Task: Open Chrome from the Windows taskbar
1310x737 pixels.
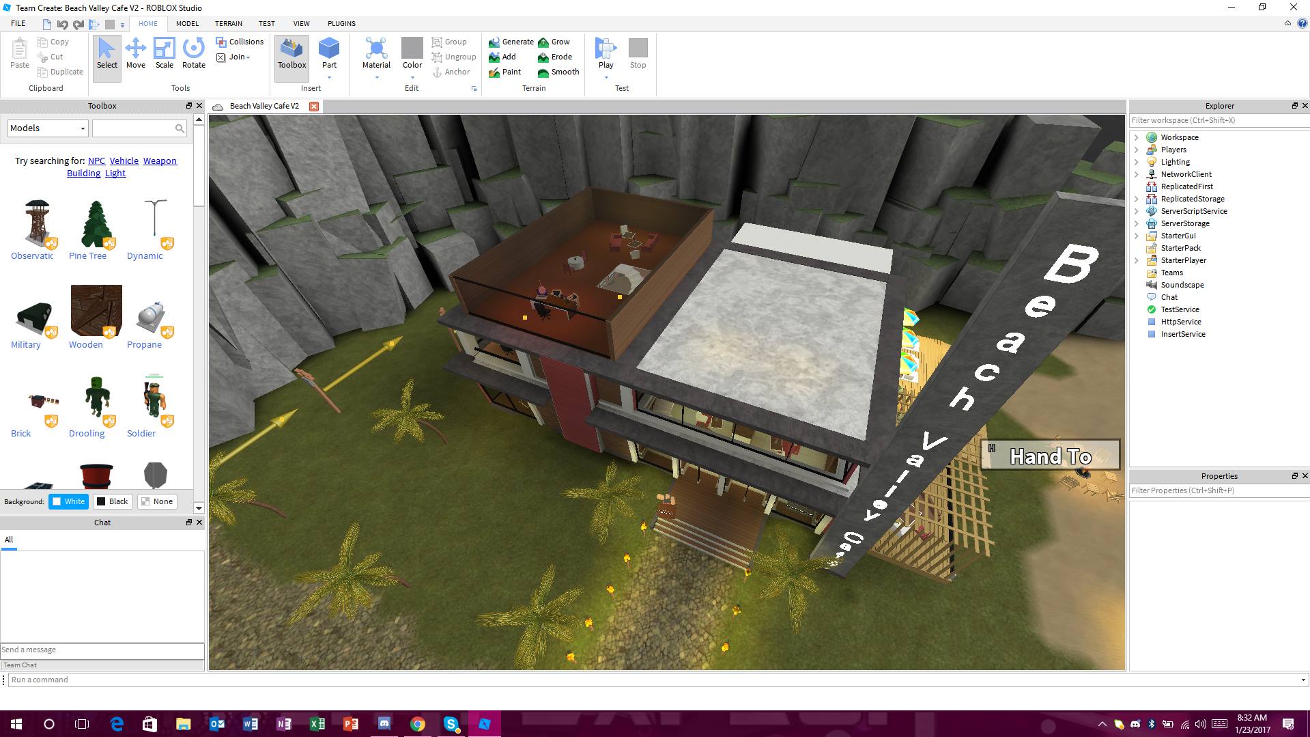Action: pyautogui.click(x=418, y=723)
